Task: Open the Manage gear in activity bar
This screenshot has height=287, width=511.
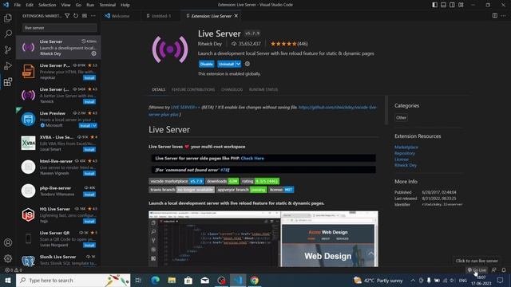Action: tap(8, 258)
